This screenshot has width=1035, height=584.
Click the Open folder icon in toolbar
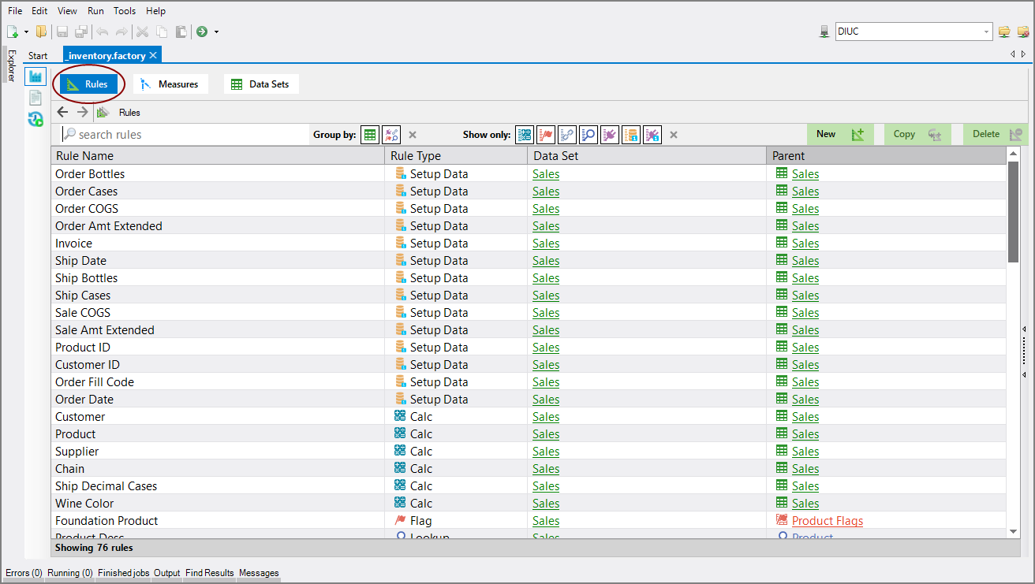(x=41, y=32)
